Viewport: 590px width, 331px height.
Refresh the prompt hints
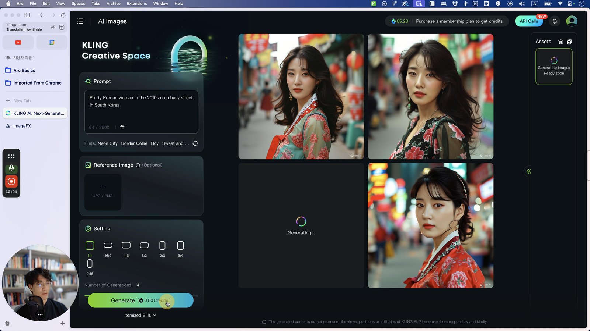(x=195, y=143)
